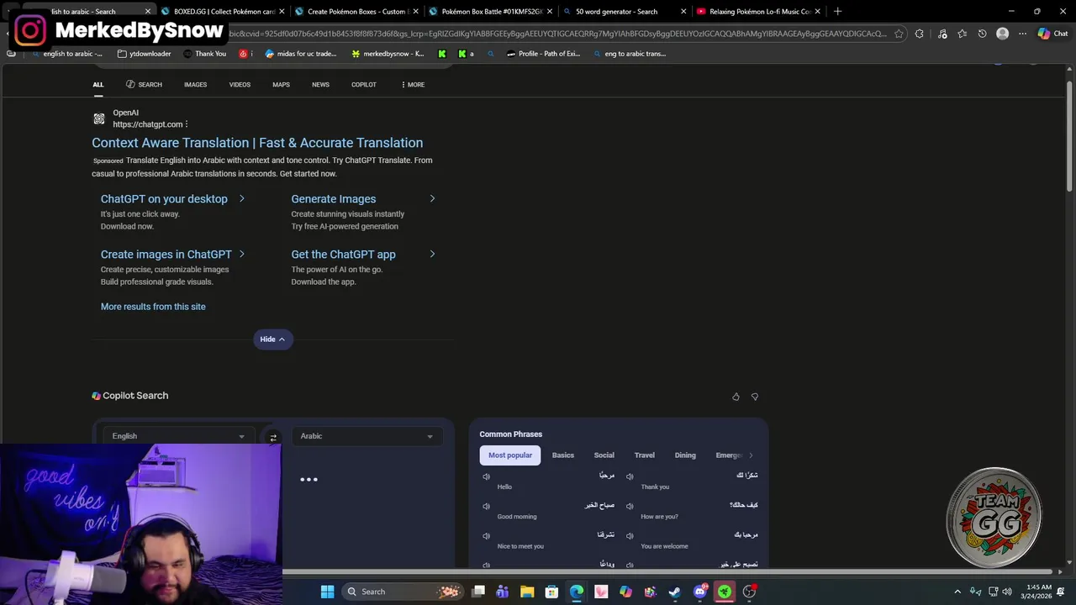Image resolution: width=1076 pixels, height=605 pixels.
Task: Play audio for Thank you phrase
Action: coord(630,476)
